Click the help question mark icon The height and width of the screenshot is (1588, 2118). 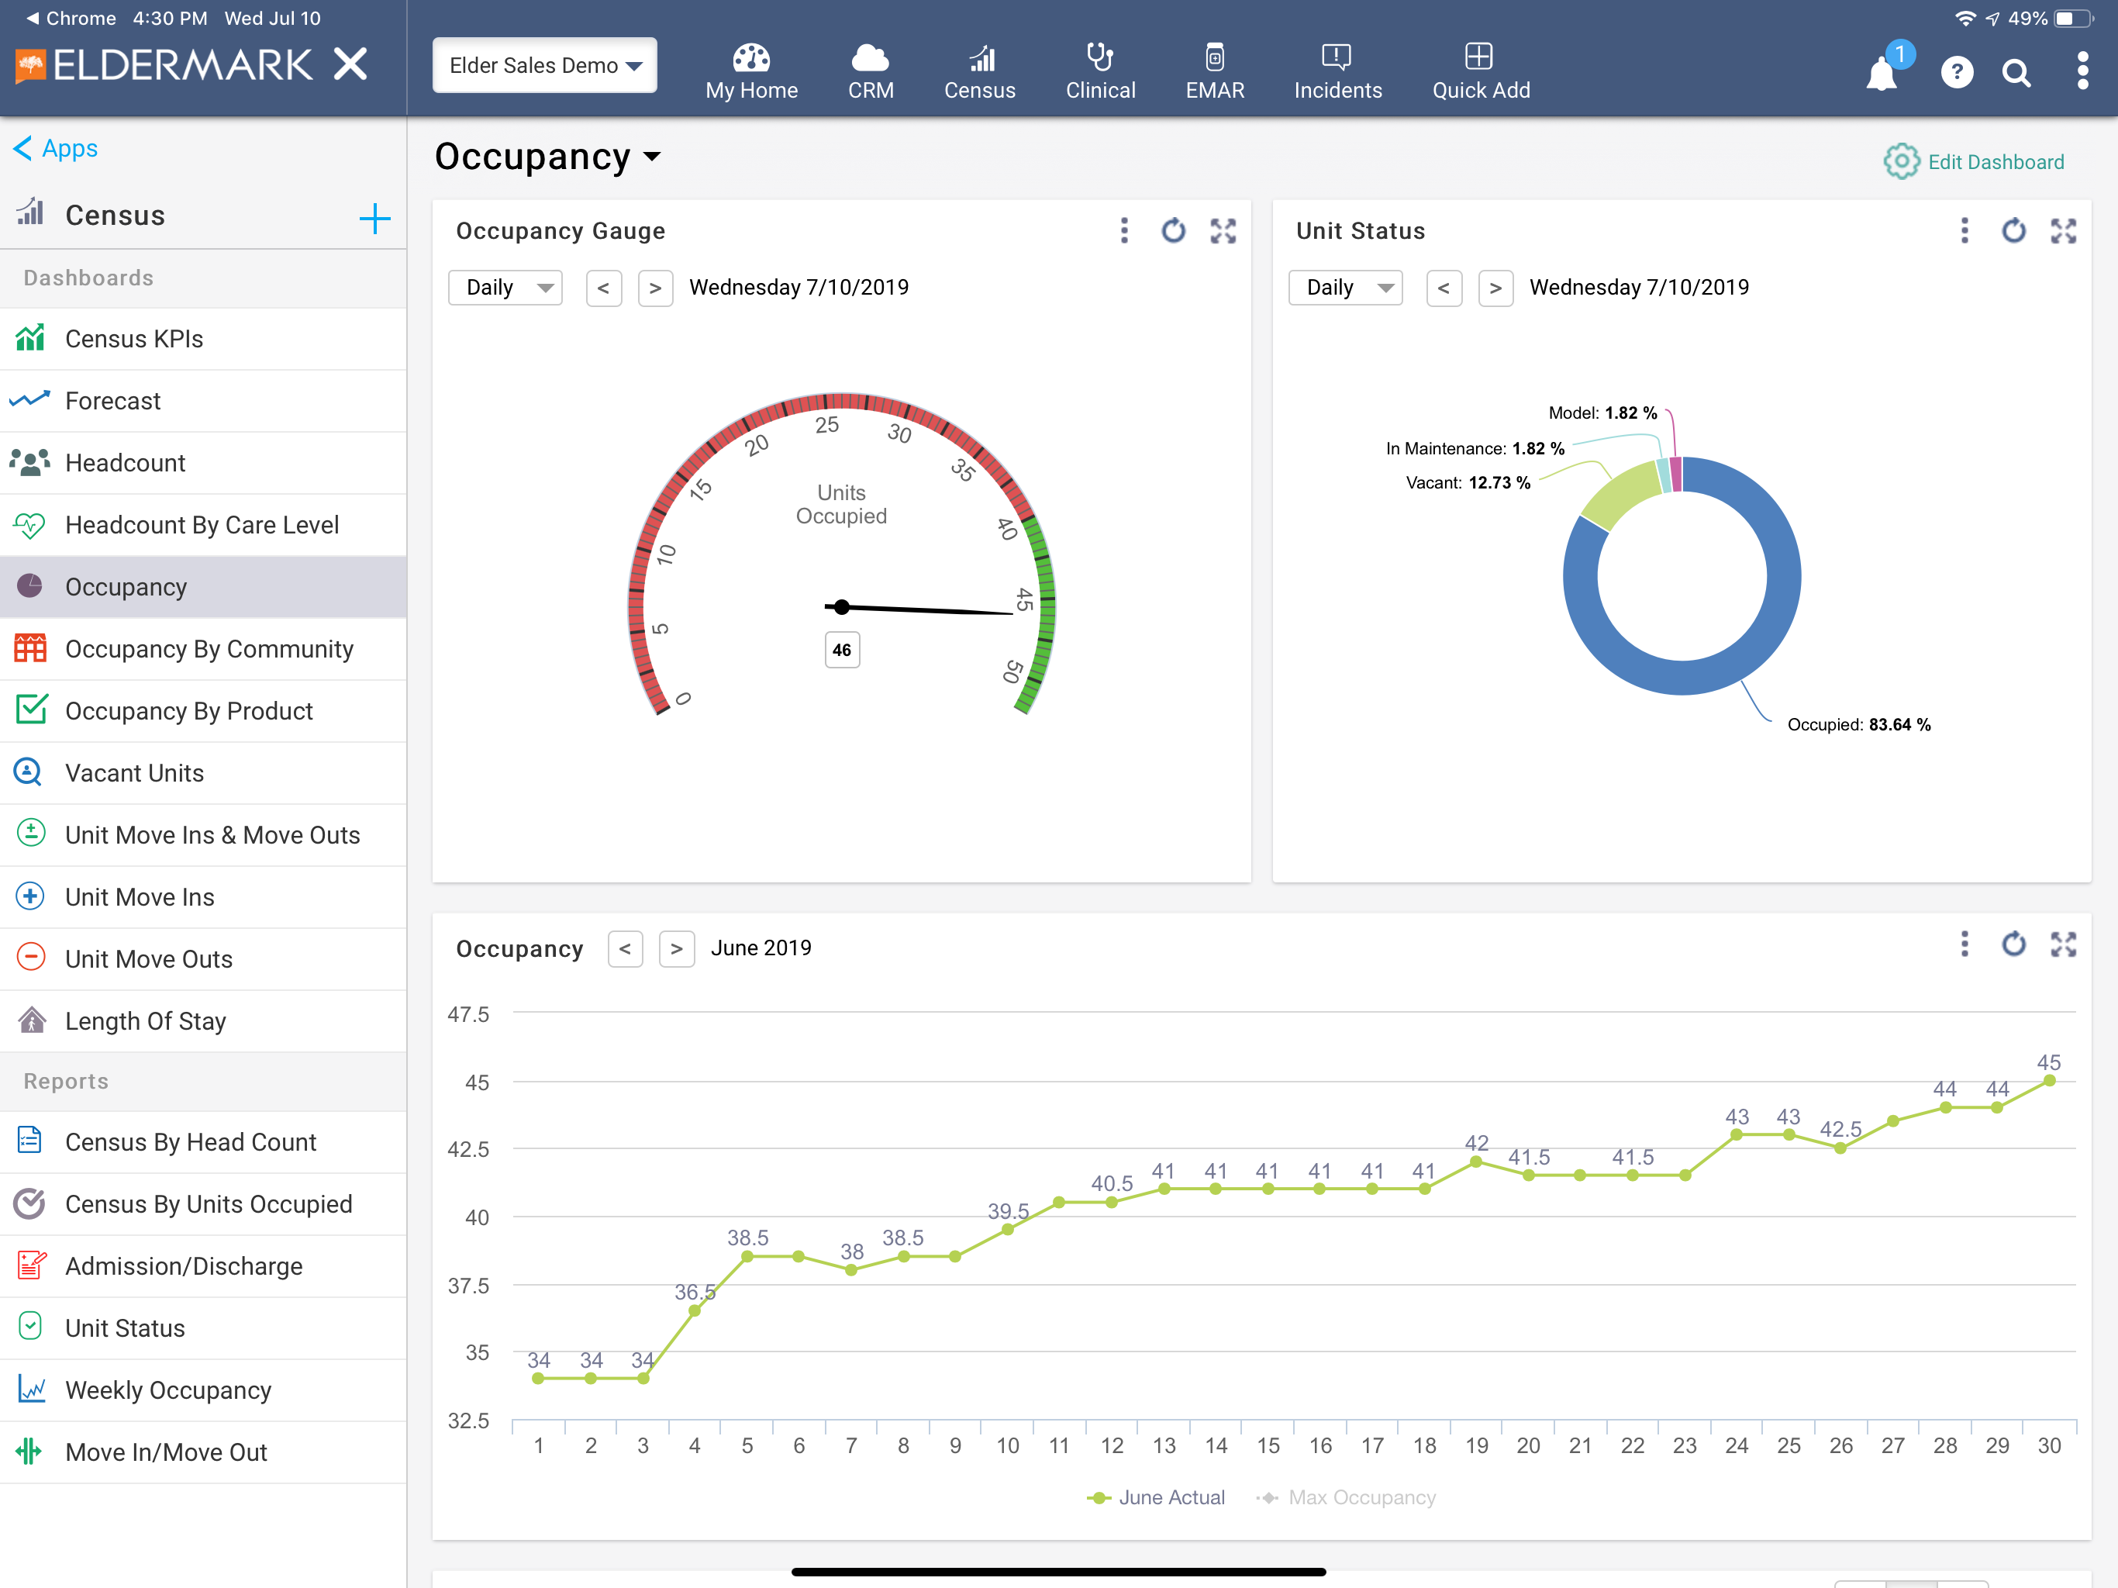(x=1958, y=72)
